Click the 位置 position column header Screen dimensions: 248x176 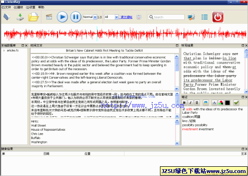tap(88, 154)
